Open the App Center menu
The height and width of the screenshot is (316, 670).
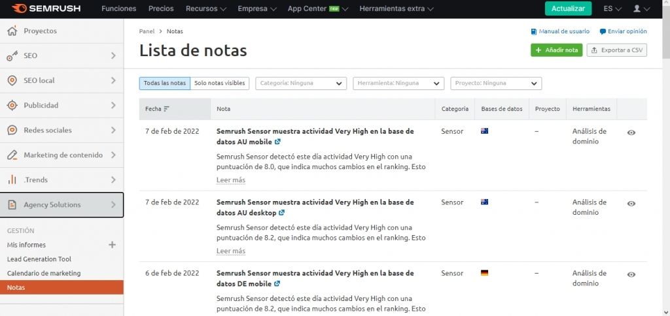318,8
